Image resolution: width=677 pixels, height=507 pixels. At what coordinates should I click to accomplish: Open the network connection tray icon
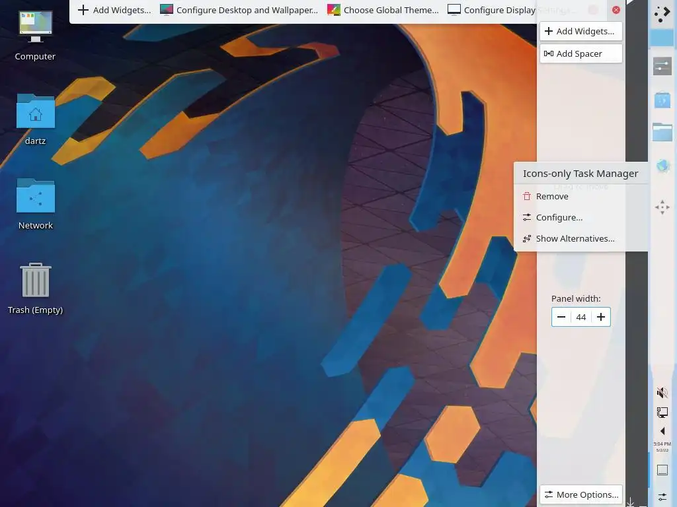[x=662, y=413]
